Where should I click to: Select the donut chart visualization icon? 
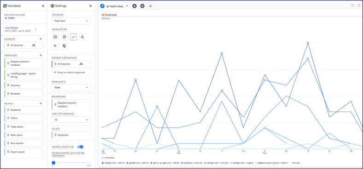coord(64,37)
